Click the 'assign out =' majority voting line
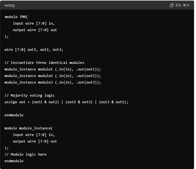196x169 pixels. (66, 102)
